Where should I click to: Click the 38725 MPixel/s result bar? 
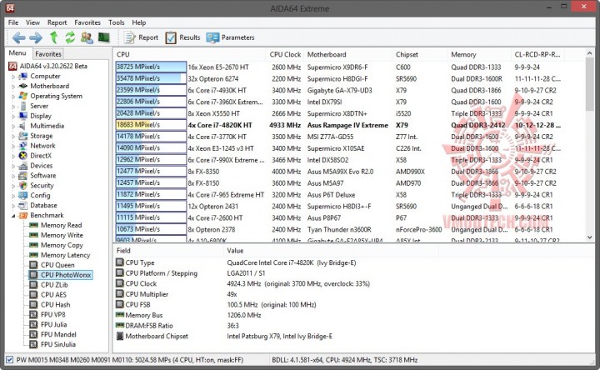151,67
